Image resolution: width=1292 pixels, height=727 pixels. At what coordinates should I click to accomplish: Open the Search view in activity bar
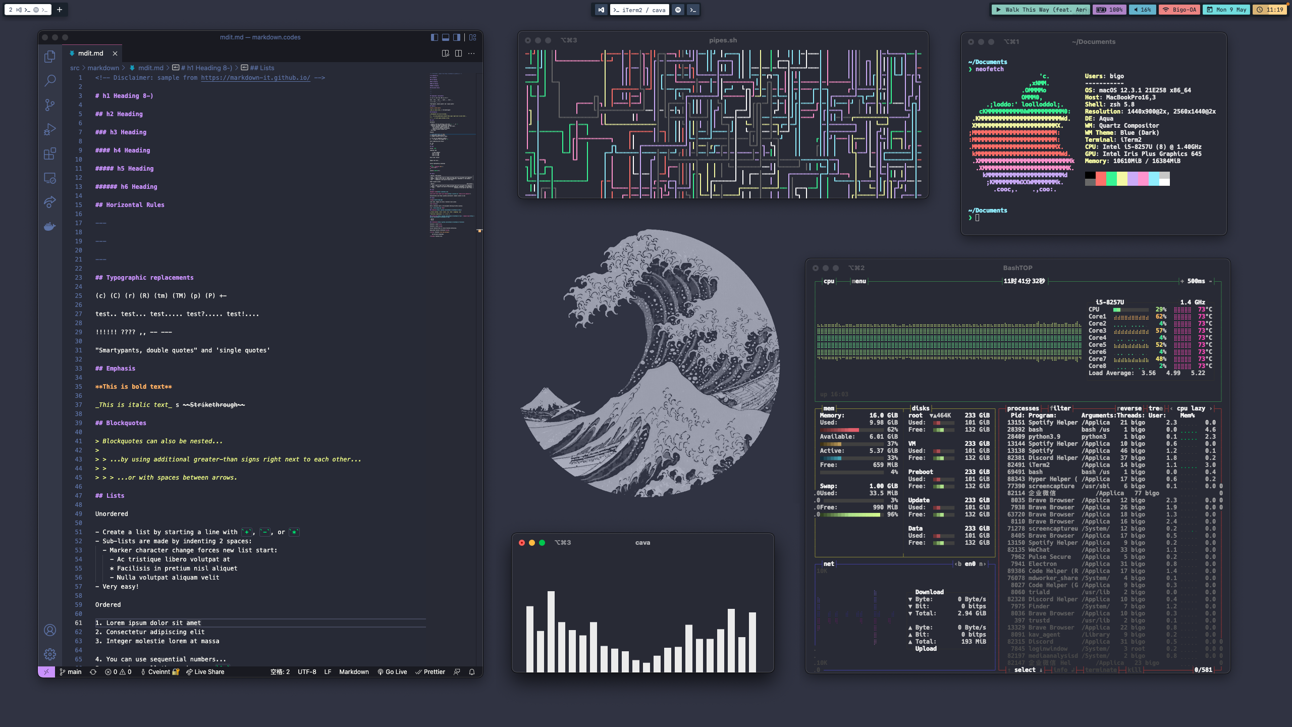[49, 80]
